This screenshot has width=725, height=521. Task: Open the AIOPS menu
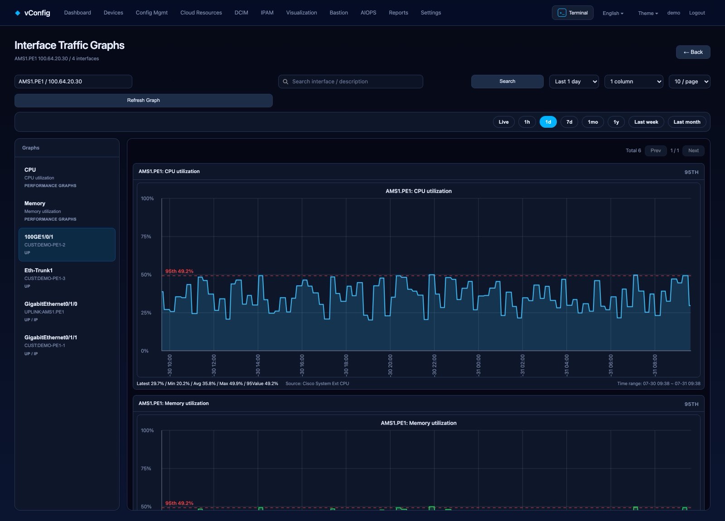click(368, 13)
